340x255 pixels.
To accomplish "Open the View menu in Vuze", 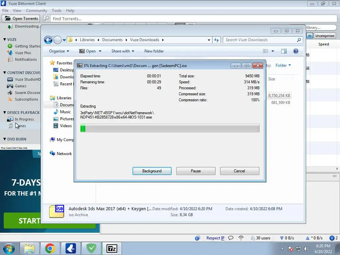I will (x=17, y=11).
